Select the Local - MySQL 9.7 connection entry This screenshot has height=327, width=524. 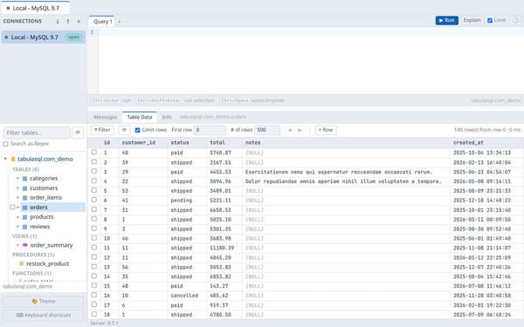pos(43,37)
